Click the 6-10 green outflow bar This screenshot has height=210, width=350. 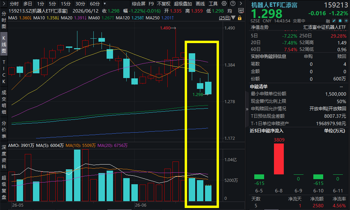318,177
